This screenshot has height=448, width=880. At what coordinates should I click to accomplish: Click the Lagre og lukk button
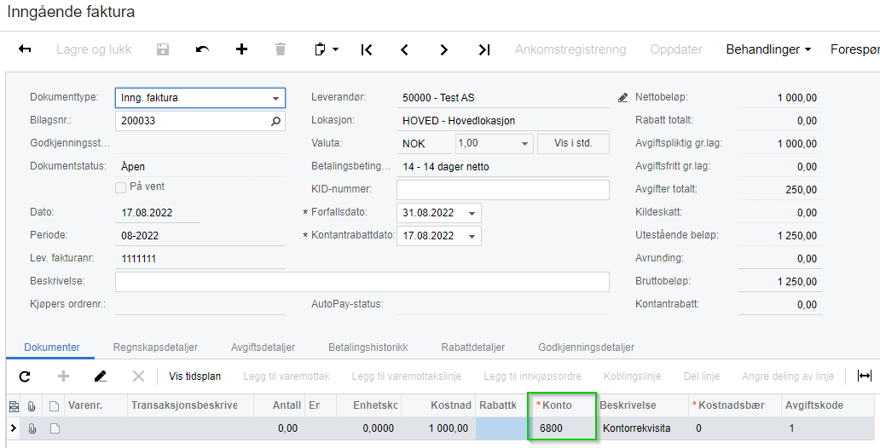point(94,49)
